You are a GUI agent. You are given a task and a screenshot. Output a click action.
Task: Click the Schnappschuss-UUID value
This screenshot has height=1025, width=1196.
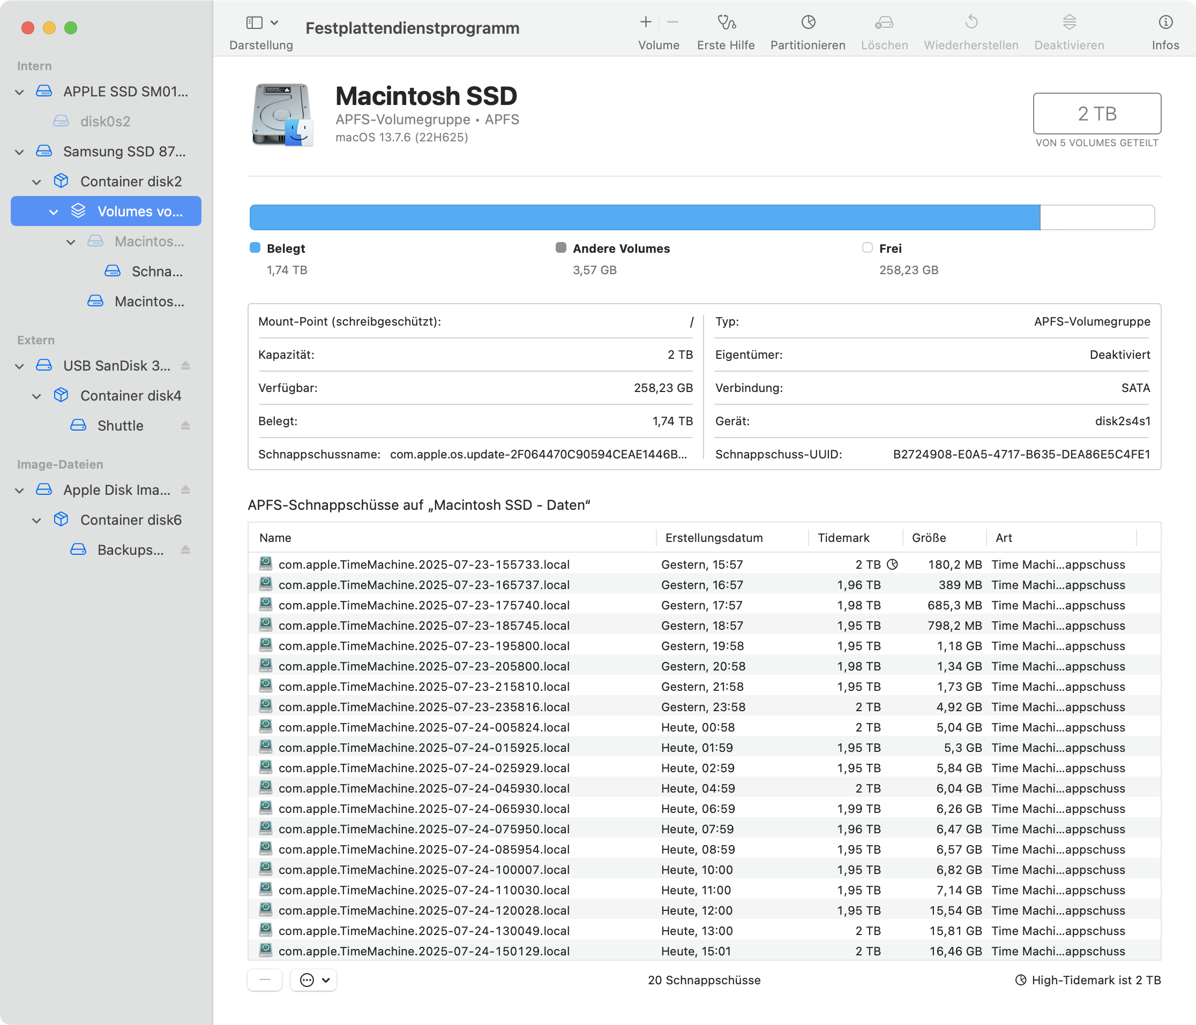tap(1022, 455)
